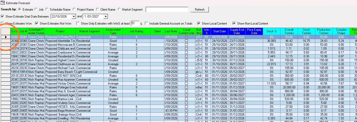Image resolution: width=357 pixels, height=122 pixels.
Task: Click the current row selector arrow
Action: [x=6, y=37]
